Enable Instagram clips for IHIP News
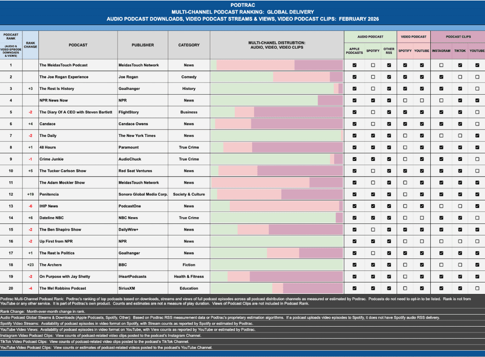Image resolution: width=485 pixels, height=357 pixels. pyautogui.click(x=441, y=206)
